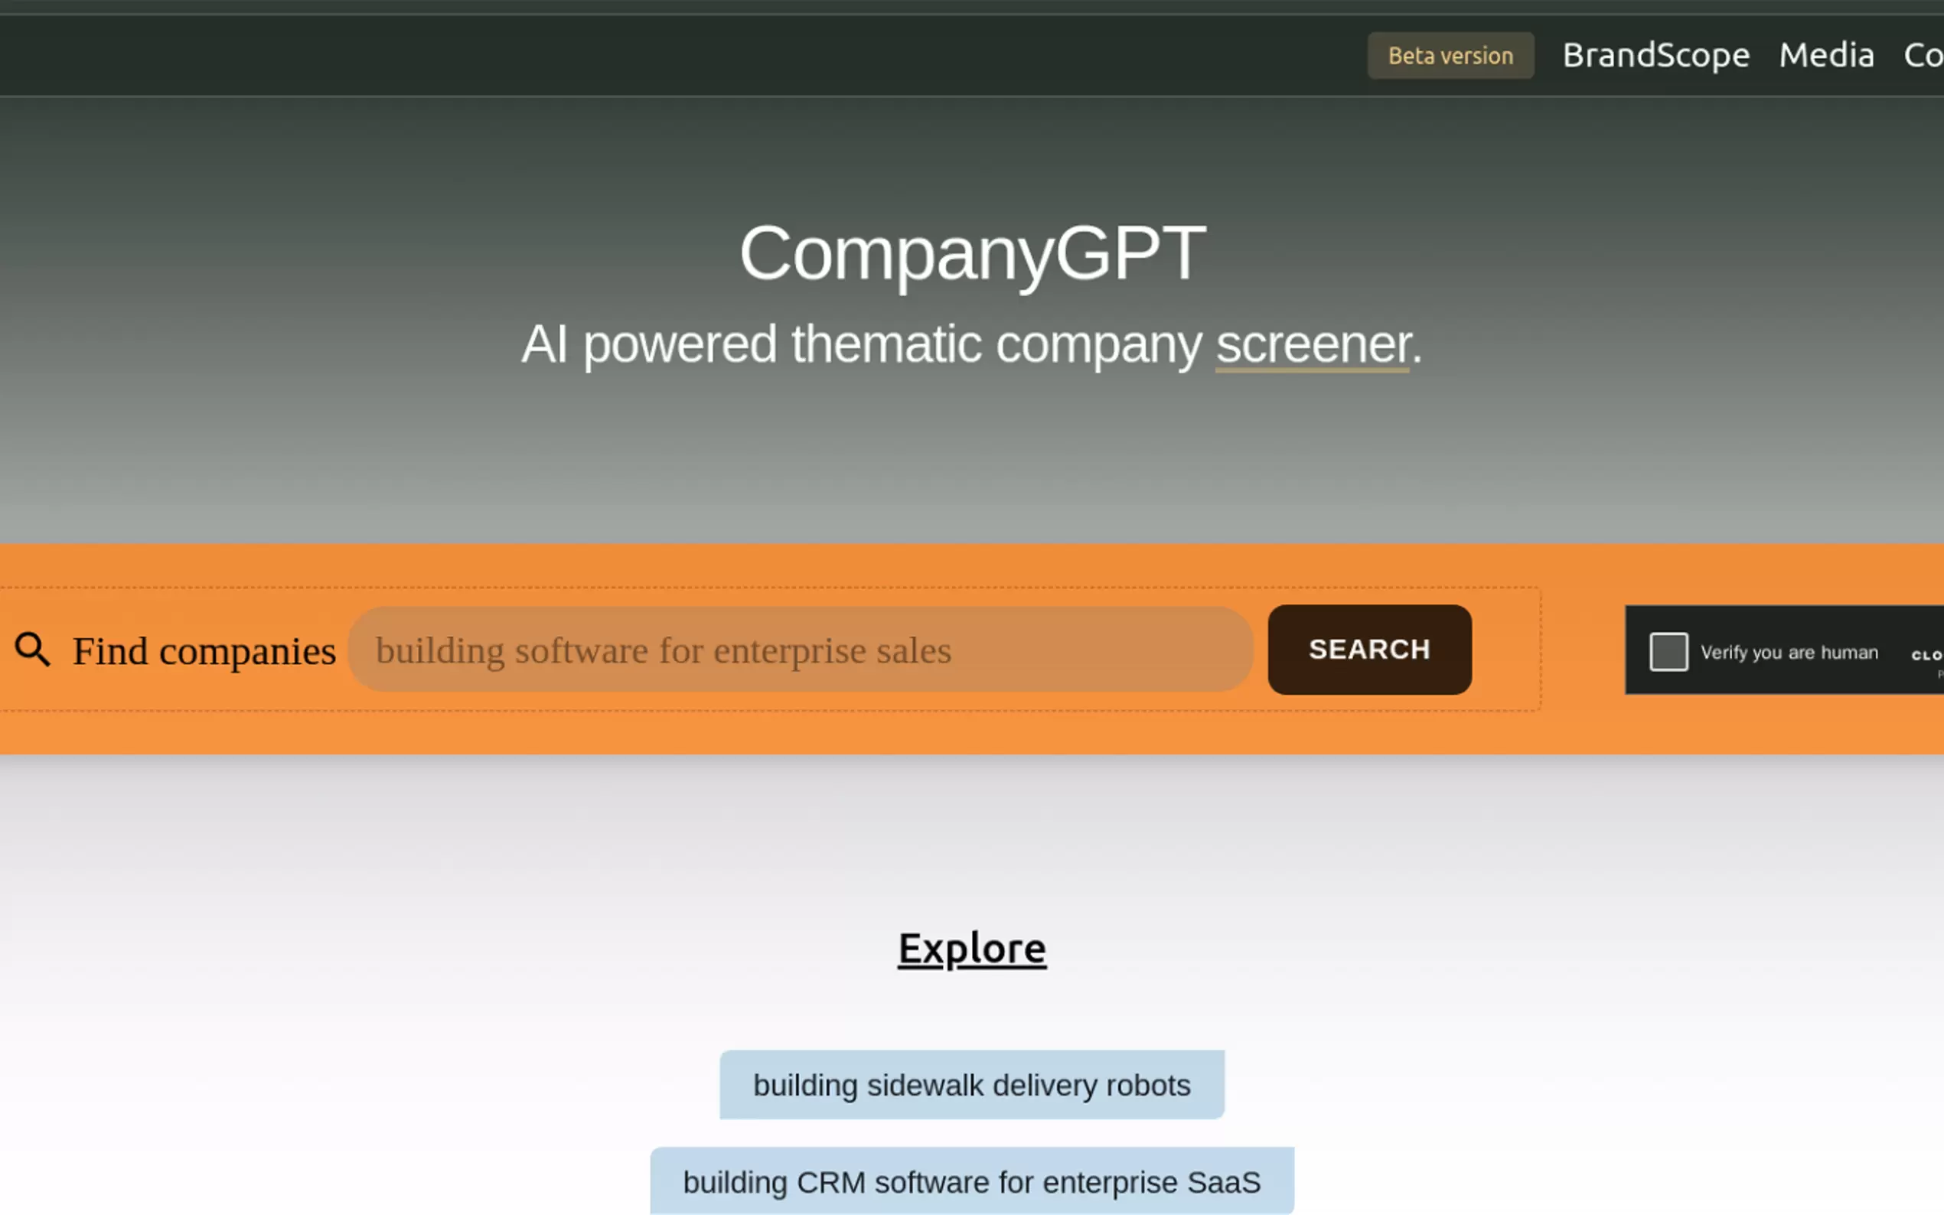Click the Cloudflare logo in captcha widget

[1928, 655]
